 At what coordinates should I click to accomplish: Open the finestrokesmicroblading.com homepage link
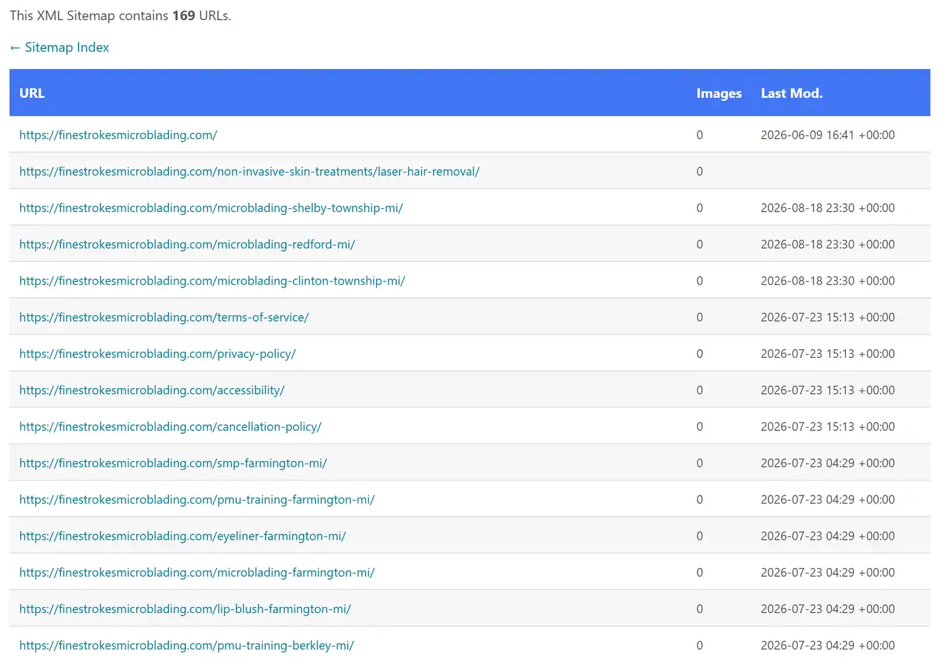pos(118,135)
